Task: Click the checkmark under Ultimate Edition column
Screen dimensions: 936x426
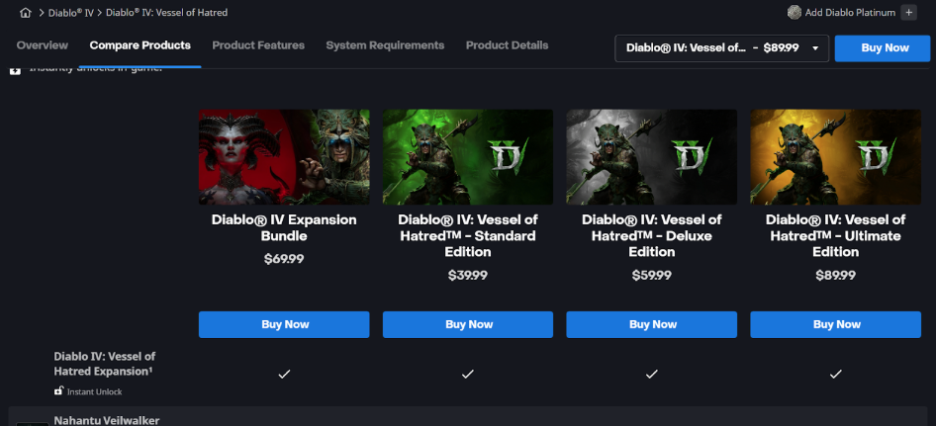Action: pos(836,374)
